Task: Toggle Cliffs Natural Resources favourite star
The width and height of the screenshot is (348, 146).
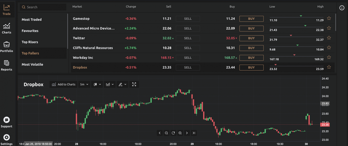Action: (329, 47)
